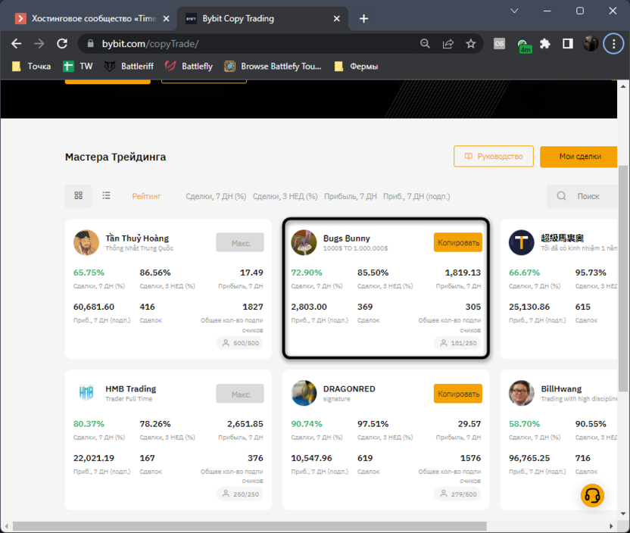Open Chrome three-dot menu
Screen dimensions: 630x533
[613, 44]
